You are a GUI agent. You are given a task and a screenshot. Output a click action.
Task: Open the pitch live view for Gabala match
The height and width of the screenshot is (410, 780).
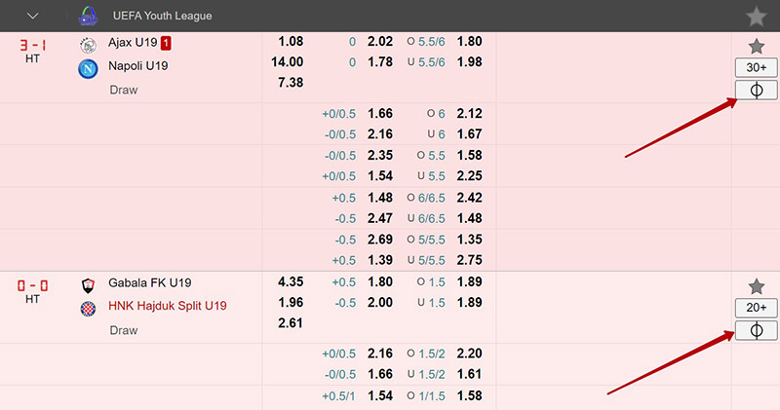757,330
